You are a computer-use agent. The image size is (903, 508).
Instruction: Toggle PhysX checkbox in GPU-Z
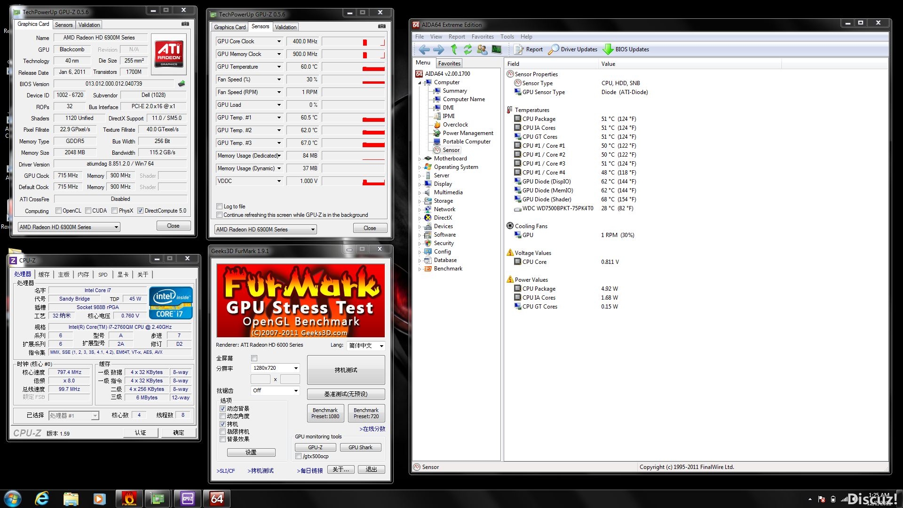tap(114, 211)
